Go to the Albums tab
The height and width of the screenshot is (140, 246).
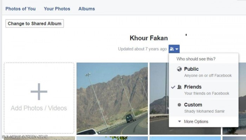click(86, 9)
